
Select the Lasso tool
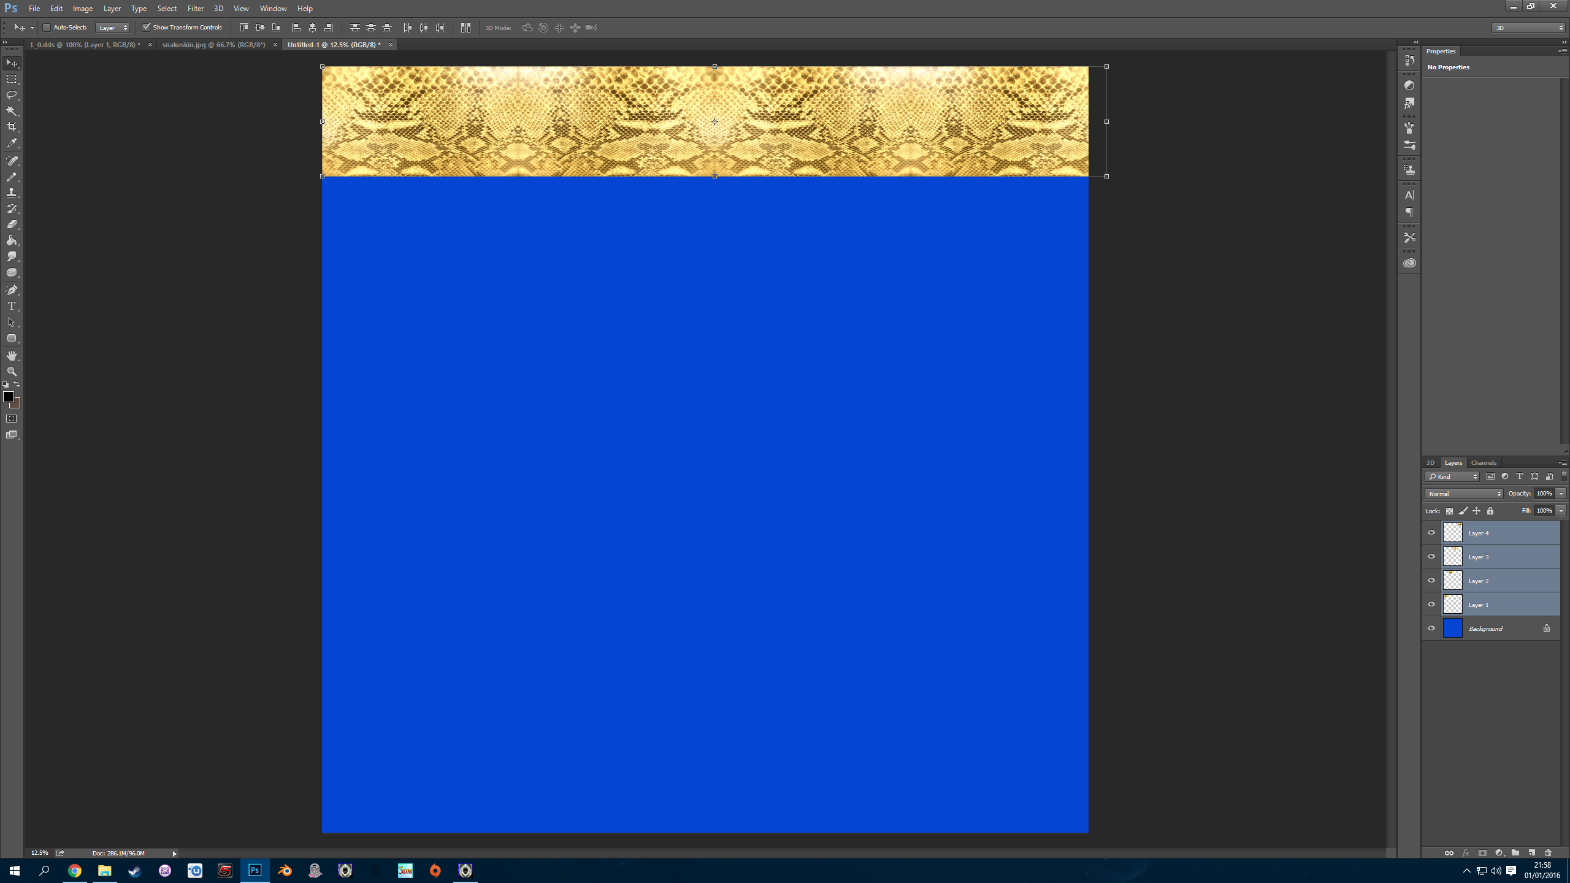tap(12, 95)
